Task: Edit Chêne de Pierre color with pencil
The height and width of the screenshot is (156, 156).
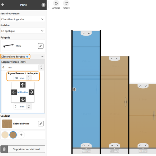Action: [x=41, y=124]
